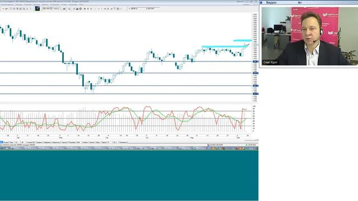This screenshot has width=358, height=201.
Task: Click the camera icon in the Видео header
Action: coord(300,2)
